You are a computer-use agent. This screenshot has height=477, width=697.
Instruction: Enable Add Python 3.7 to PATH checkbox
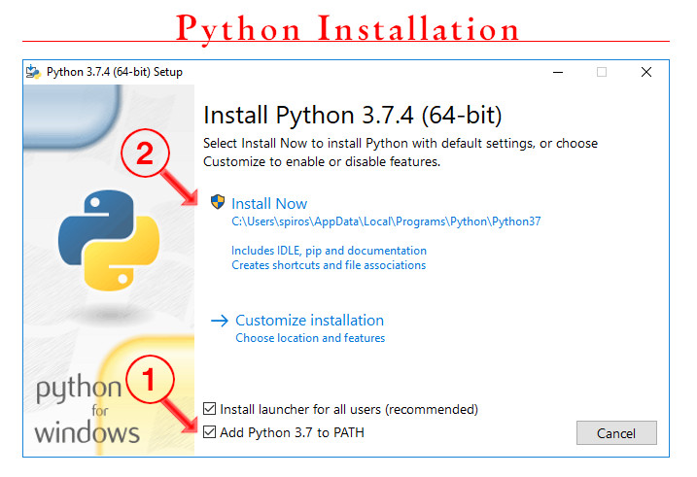[x=209, y=431]
